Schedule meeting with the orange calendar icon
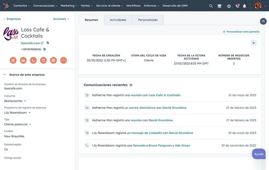Image resolution: width=269 pixels, height=170 pixels. tap(53, 60)
